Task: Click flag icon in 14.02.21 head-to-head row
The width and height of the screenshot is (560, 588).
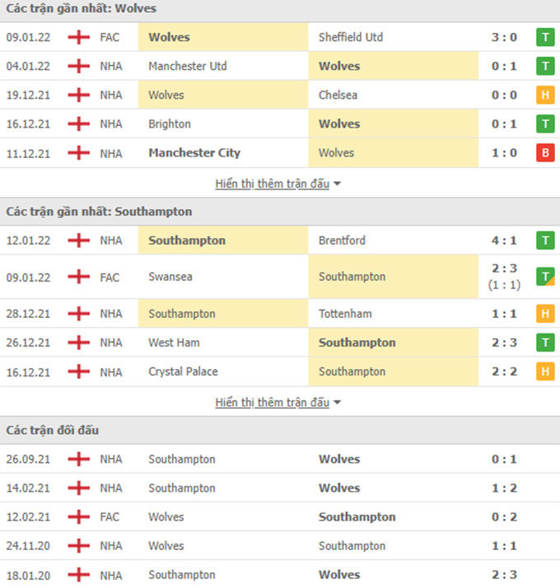Action: pos(79,488)
